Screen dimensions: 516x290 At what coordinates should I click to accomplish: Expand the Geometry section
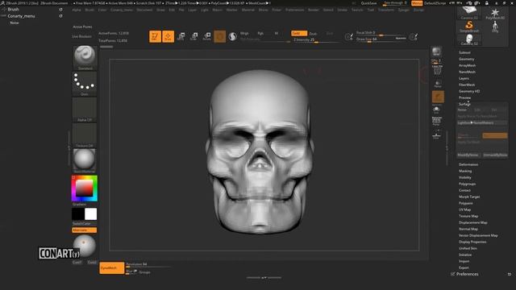pos(467,59)
